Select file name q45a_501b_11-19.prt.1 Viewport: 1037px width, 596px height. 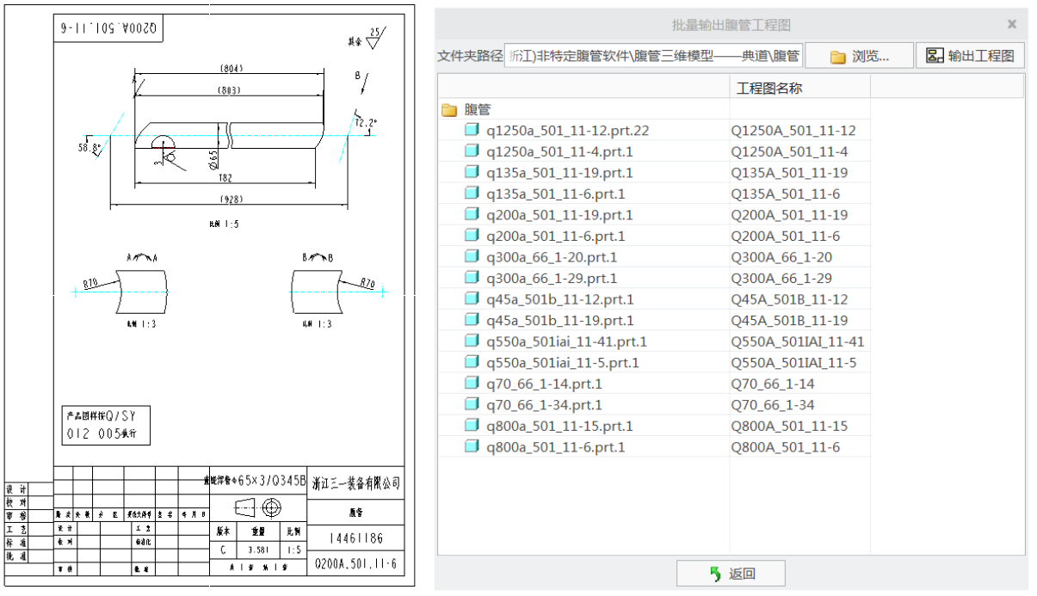coord(560,320)
